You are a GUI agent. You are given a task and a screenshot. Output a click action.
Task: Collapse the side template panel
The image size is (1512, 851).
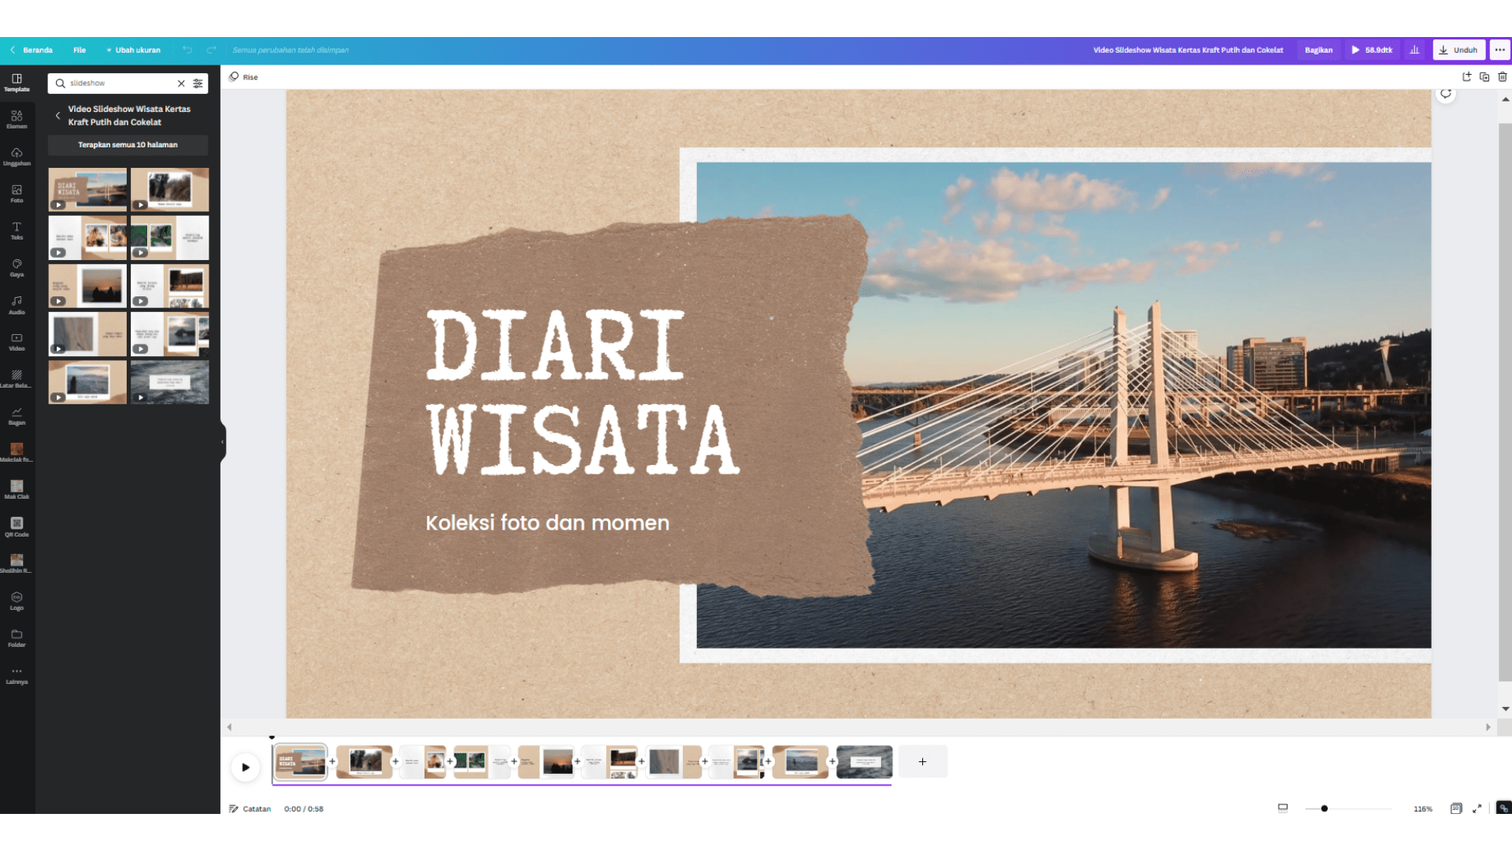tap(223, 442)
